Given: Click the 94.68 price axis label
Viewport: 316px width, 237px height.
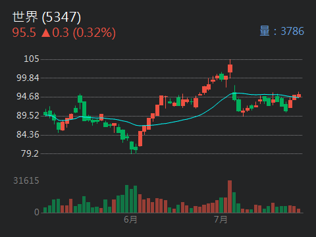Looking at the screenshot, I should [x=28, y=96].
